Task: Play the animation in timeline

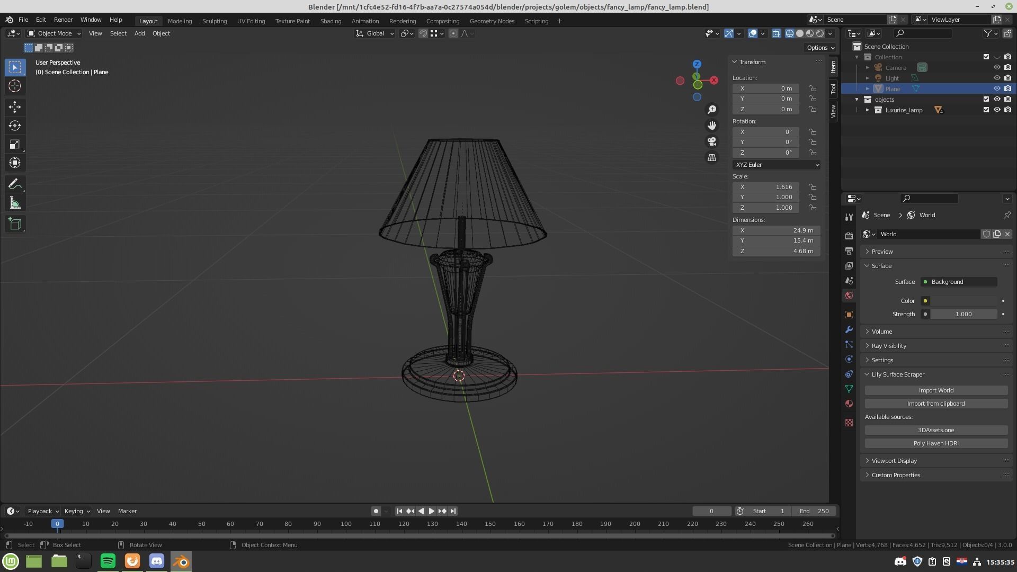Action: (431, 511)
